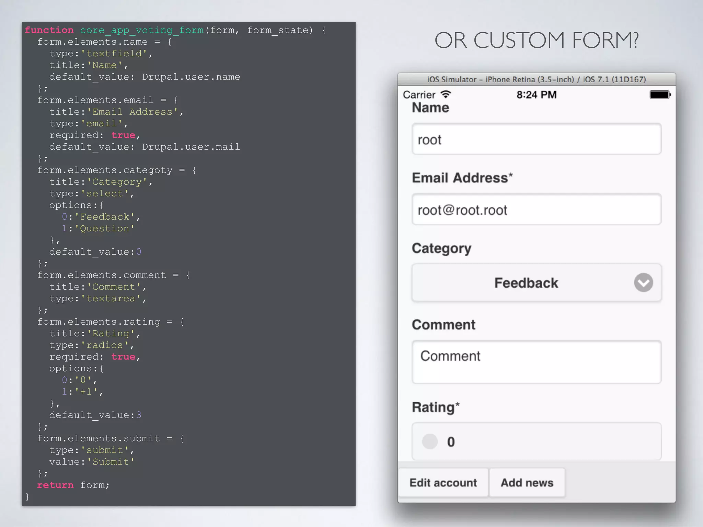
Task: Click the "title:'Comment'," code line
Action: coord(98,287)
